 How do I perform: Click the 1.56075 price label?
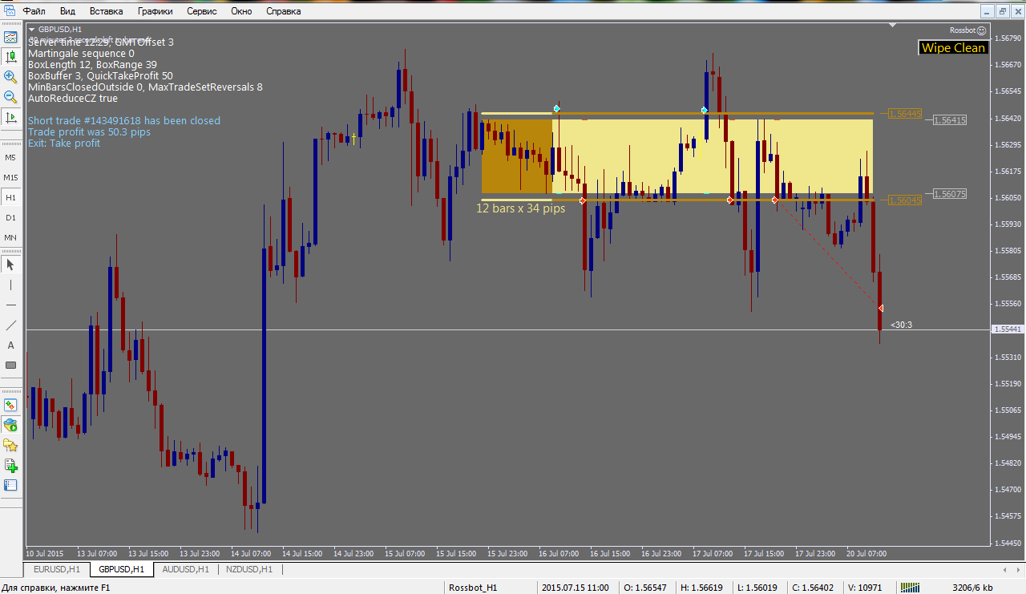[x=950, y=194]
